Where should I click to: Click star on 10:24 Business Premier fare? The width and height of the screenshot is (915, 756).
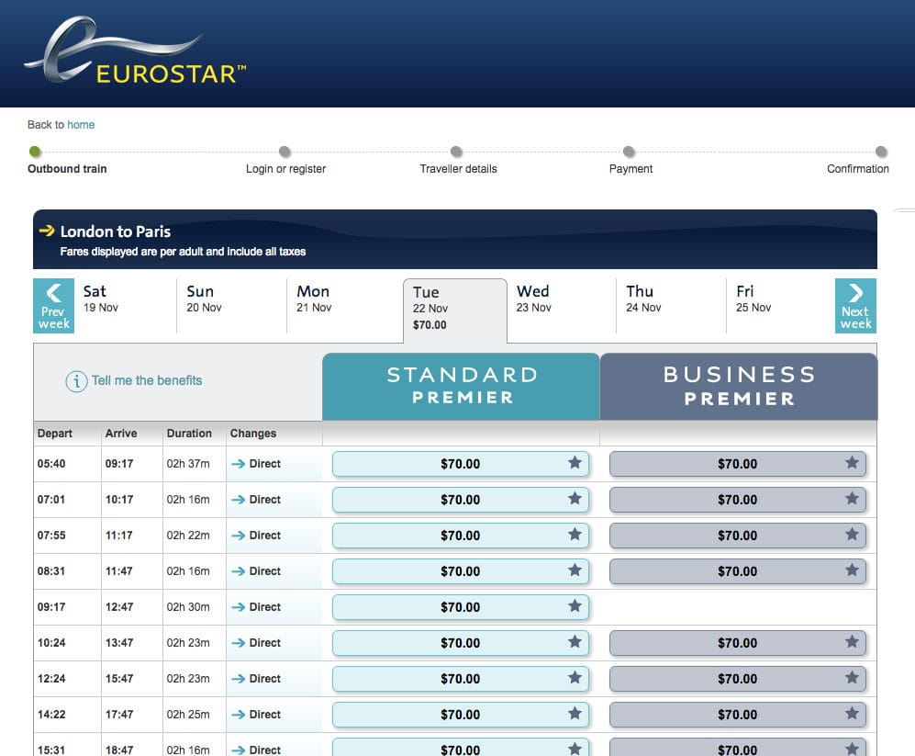pos(852,641)
